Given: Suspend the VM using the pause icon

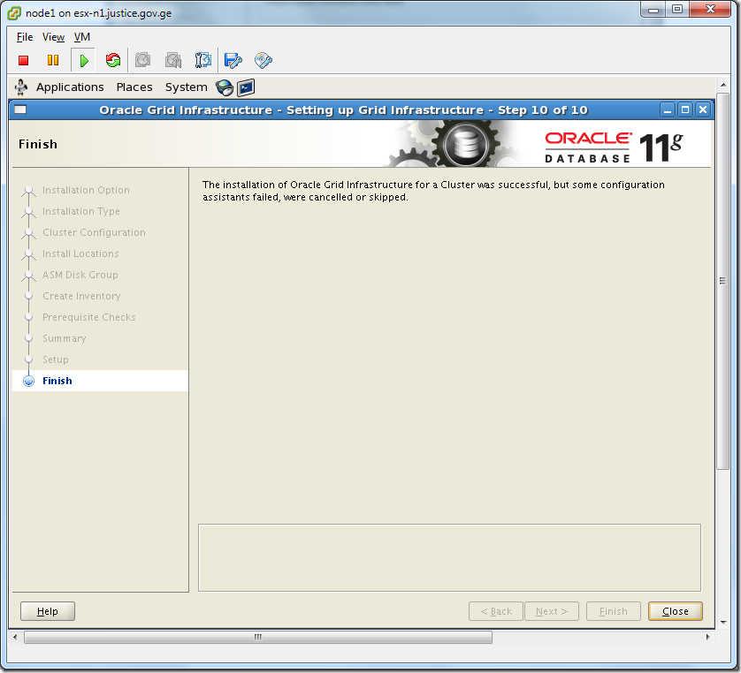Looking at the screenshot, I should coord(54,60).
